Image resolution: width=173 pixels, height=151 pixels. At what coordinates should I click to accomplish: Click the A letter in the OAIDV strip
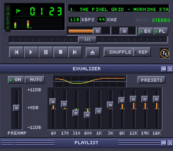click(x=8, y=14)
